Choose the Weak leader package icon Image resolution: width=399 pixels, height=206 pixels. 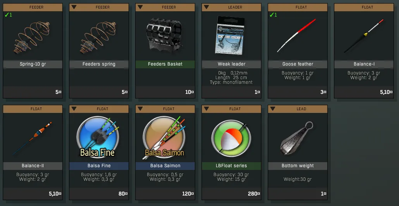[x=231, y=36]
